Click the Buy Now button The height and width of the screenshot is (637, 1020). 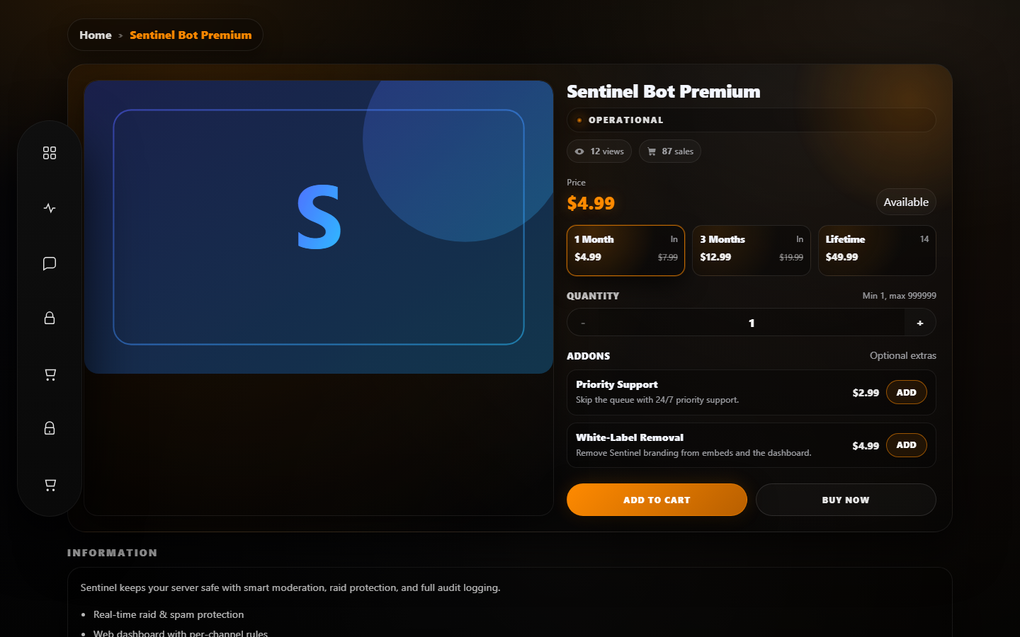point(846,500)
